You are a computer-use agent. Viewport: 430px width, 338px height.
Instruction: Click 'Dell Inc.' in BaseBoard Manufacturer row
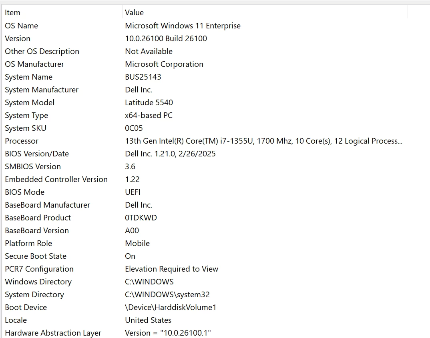139,205
